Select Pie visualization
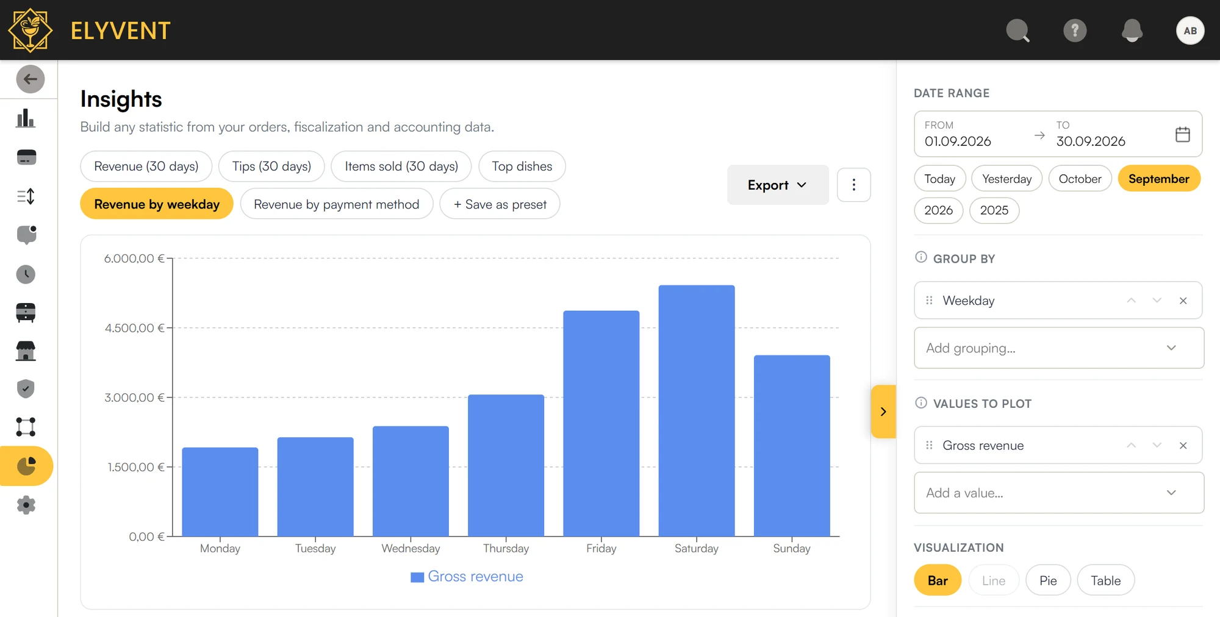The height and width of the screenshot is (617, 1220). (x=1048, y=580)
